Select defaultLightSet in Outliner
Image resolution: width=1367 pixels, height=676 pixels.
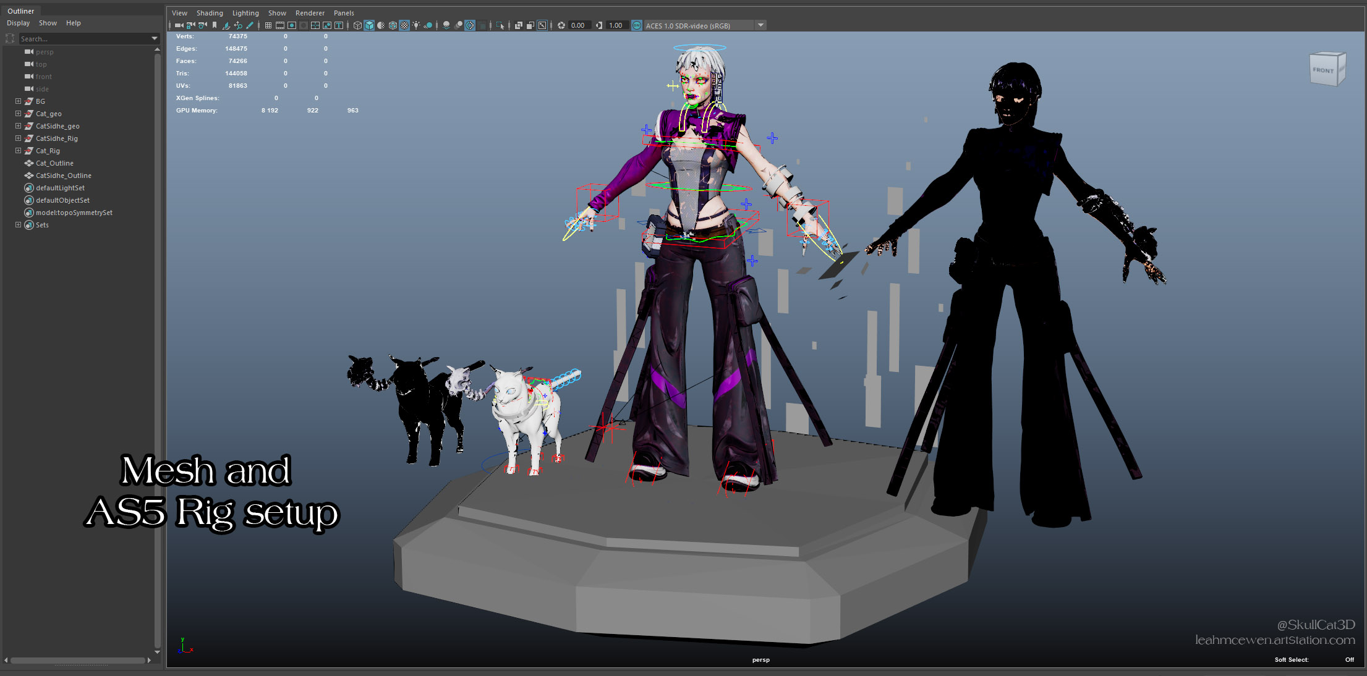tap(60, 188)
